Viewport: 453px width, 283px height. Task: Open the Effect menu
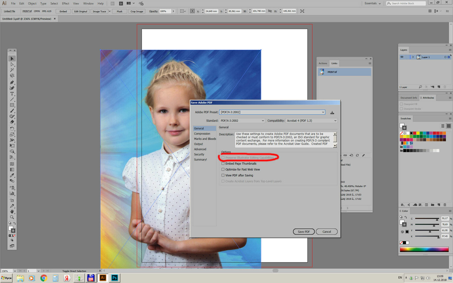pos(66,4)
